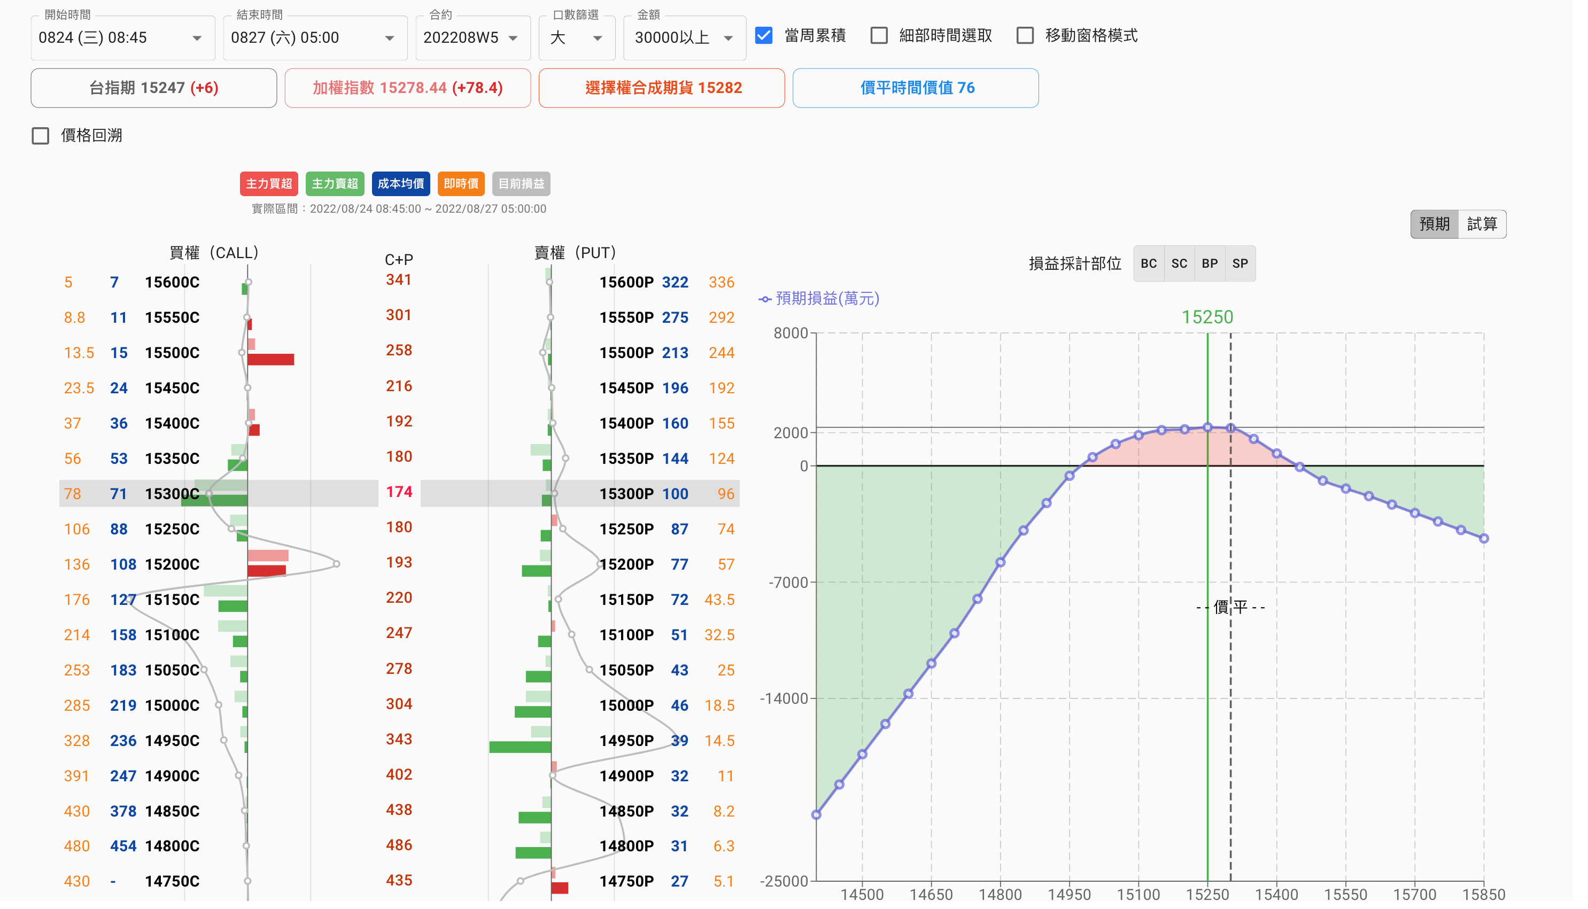Screen dimensions: 1588x909
Task: Toggle the SC position button
Action: click(x=1179, y=263)
